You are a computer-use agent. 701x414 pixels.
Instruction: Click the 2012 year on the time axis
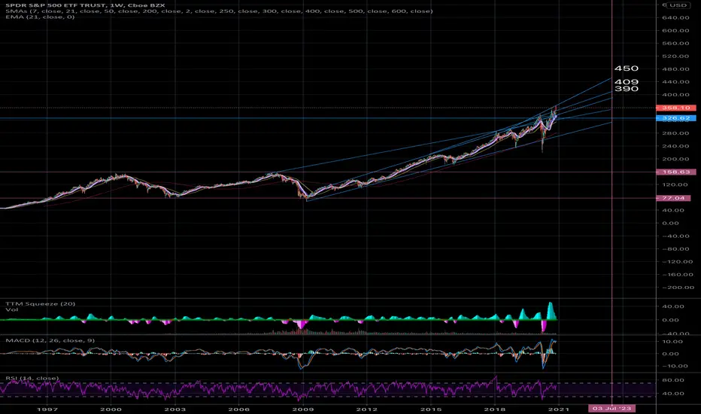point(366,409)
